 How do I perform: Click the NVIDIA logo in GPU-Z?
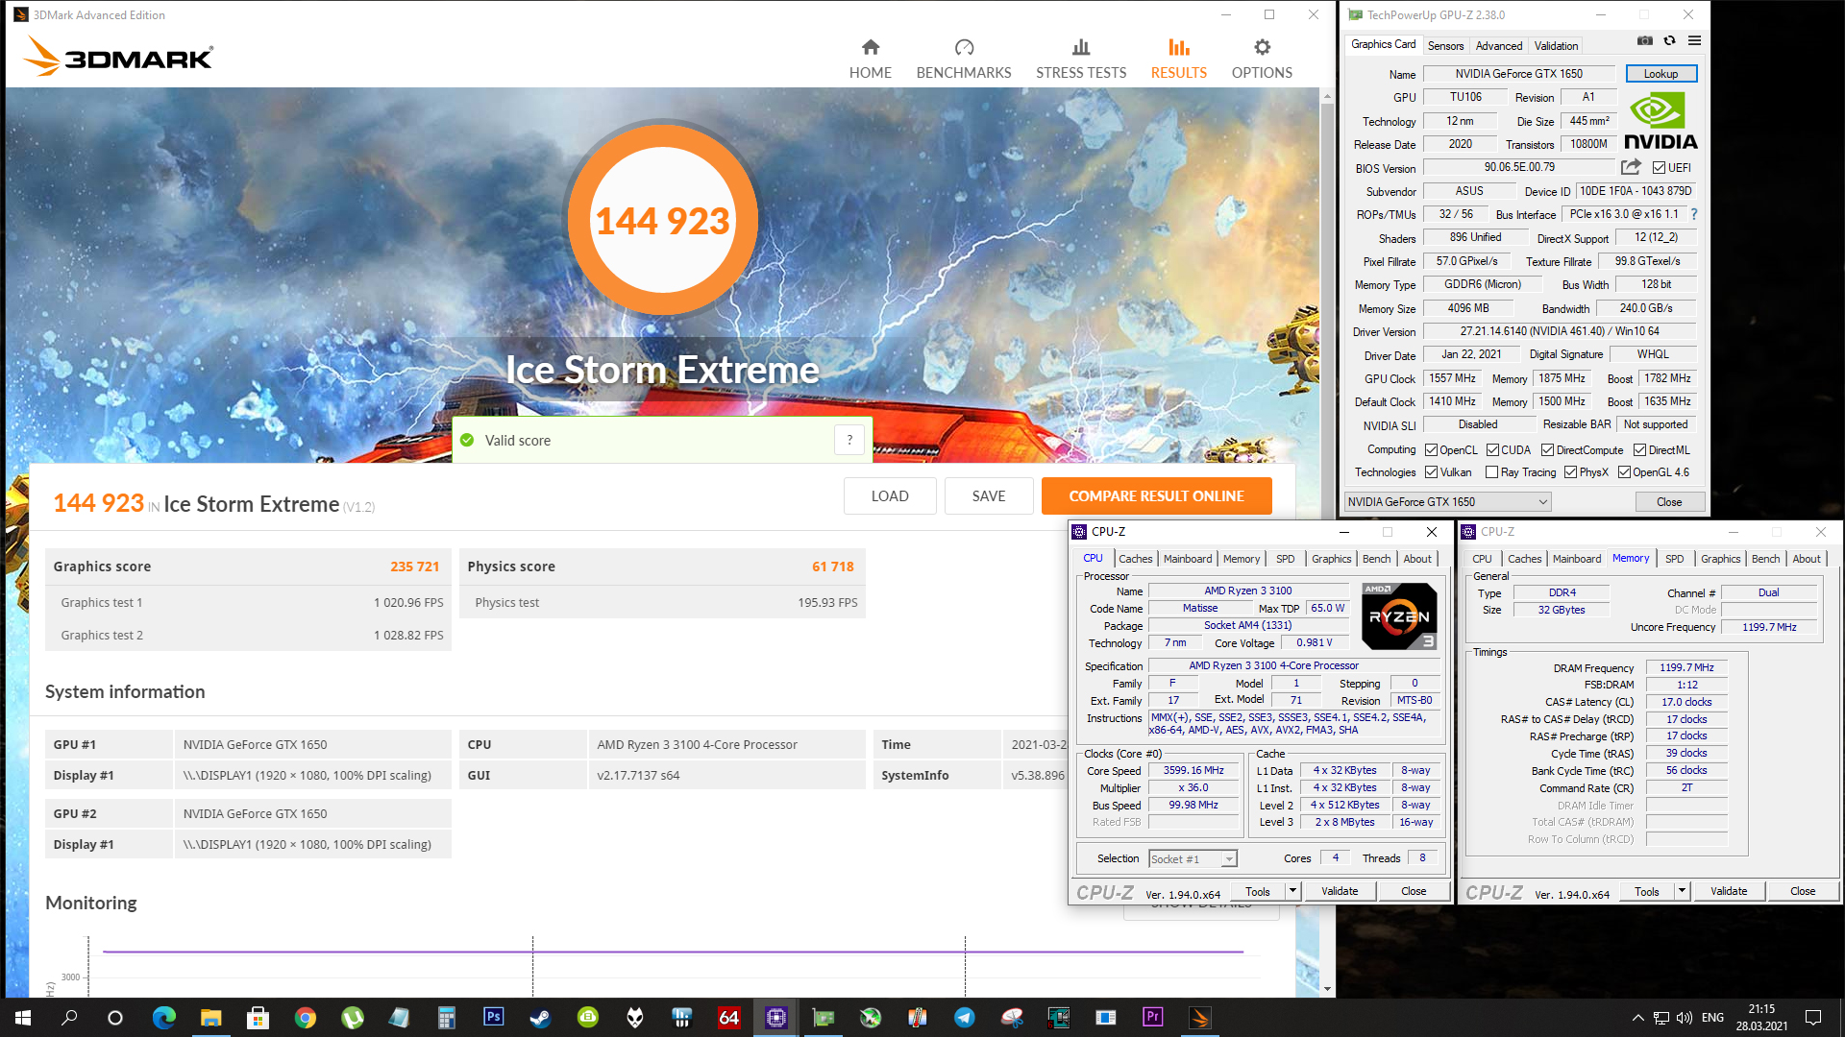tap(1660, 121)
